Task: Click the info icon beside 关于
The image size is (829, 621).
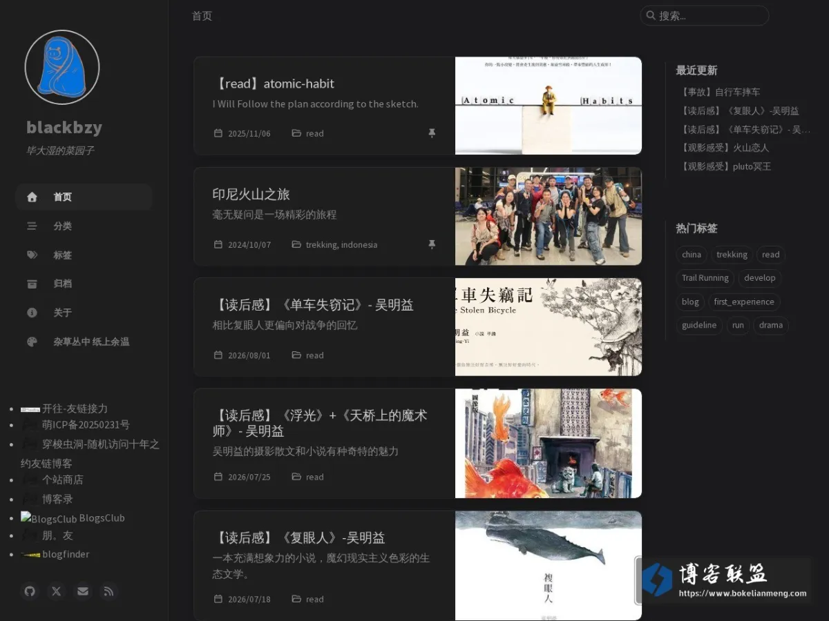Action: (32, 313)
